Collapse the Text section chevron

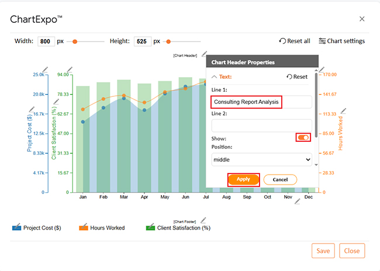pos(215,77)
